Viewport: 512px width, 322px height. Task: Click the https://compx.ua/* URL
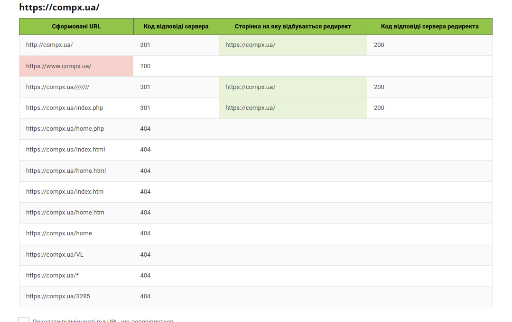tap(52, 276)
